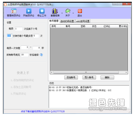Switch to the 帐号管理 tab

(x=54, y=21)
